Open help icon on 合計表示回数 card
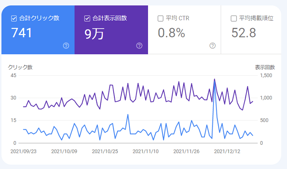 coord(139,46)
